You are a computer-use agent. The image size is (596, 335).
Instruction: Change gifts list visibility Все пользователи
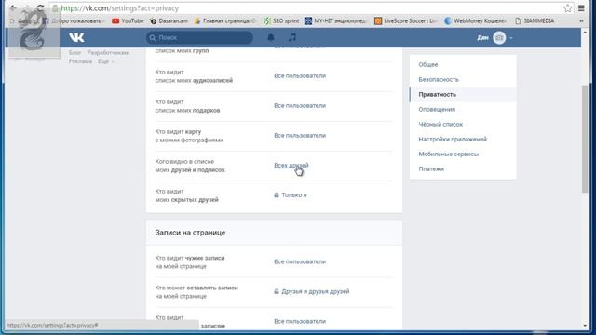pos(300,105)
